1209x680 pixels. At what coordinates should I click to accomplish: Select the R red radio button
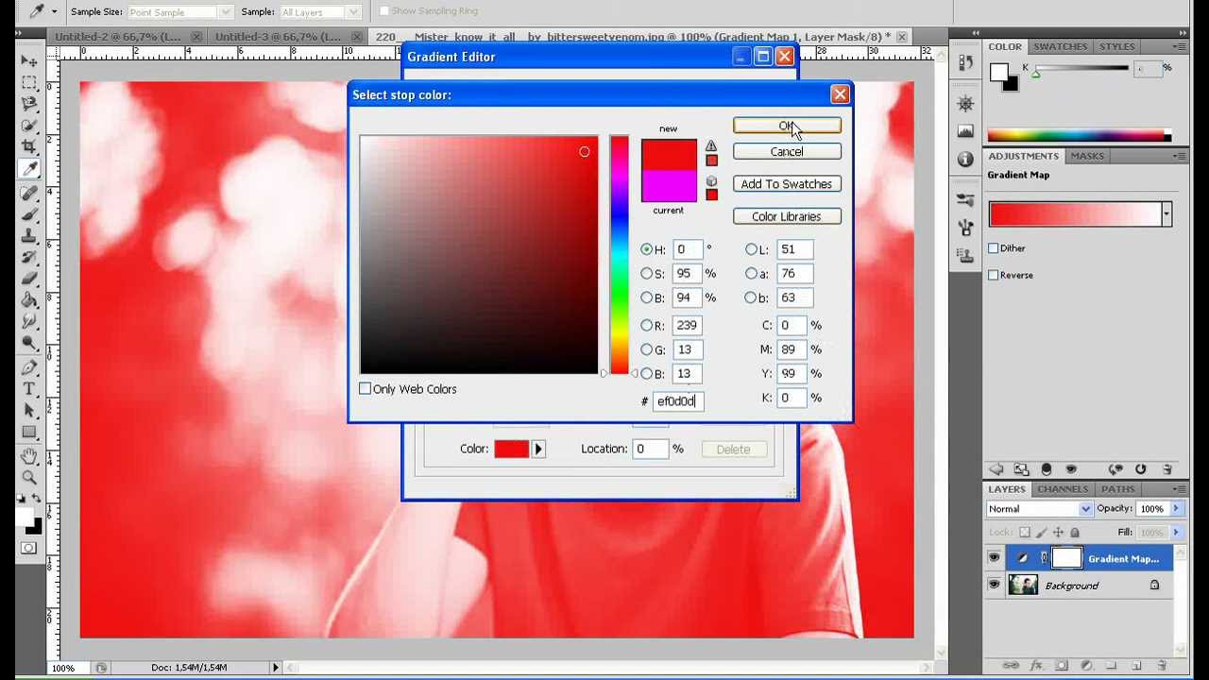[647, 326]
